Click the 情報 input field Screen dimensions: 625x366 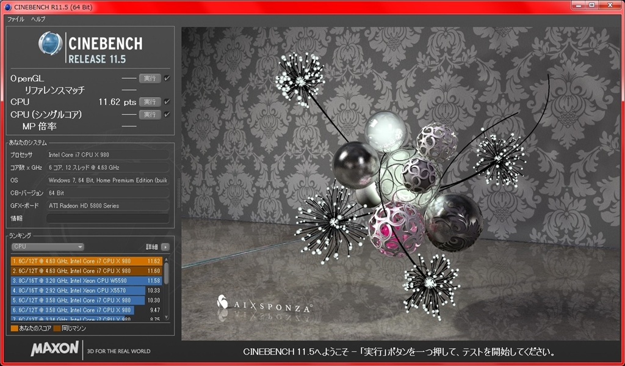point(107,218)
